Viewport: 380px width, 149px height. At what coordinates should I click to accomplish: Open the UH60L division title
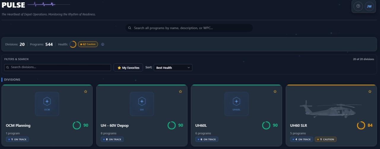[201, 125]
